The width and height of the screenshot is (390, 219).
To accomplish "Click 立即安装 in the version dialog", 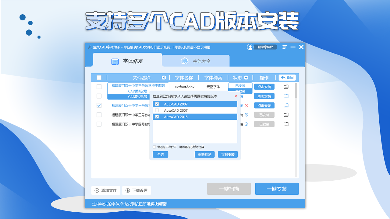I will [x=228, y=154].
